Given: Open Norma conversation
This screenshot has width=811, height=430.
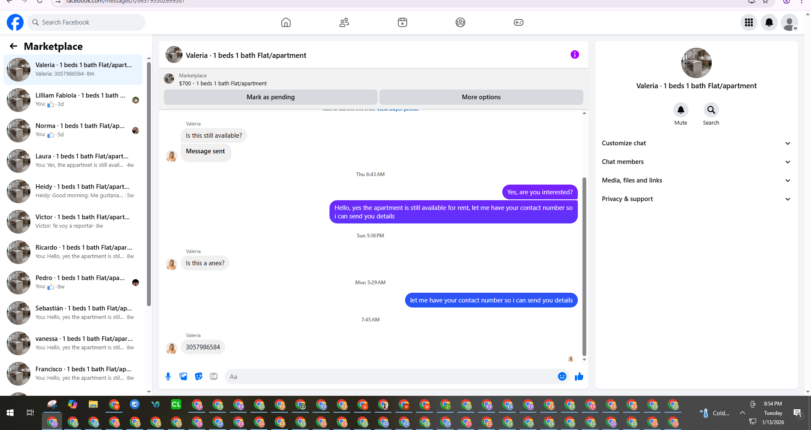Looking at the screenshot, I should pos(73,131).
